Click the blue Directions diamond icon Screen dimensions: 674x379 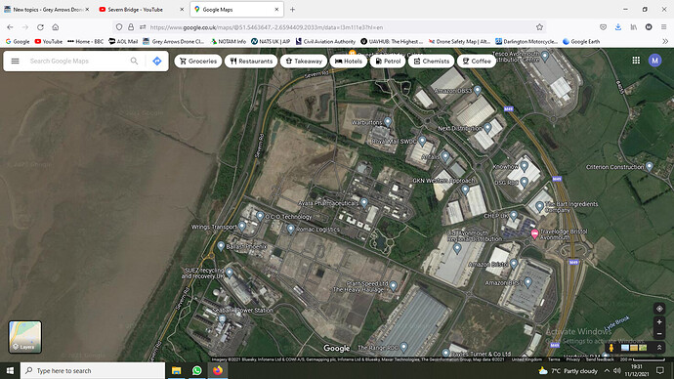tap(157, 61)
